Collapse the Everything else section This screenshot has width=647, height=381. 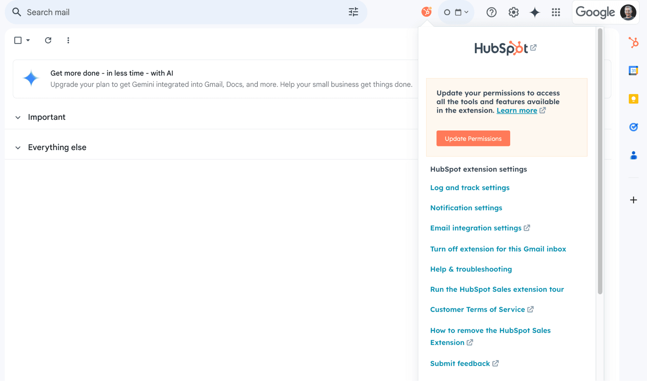point(18,148)
